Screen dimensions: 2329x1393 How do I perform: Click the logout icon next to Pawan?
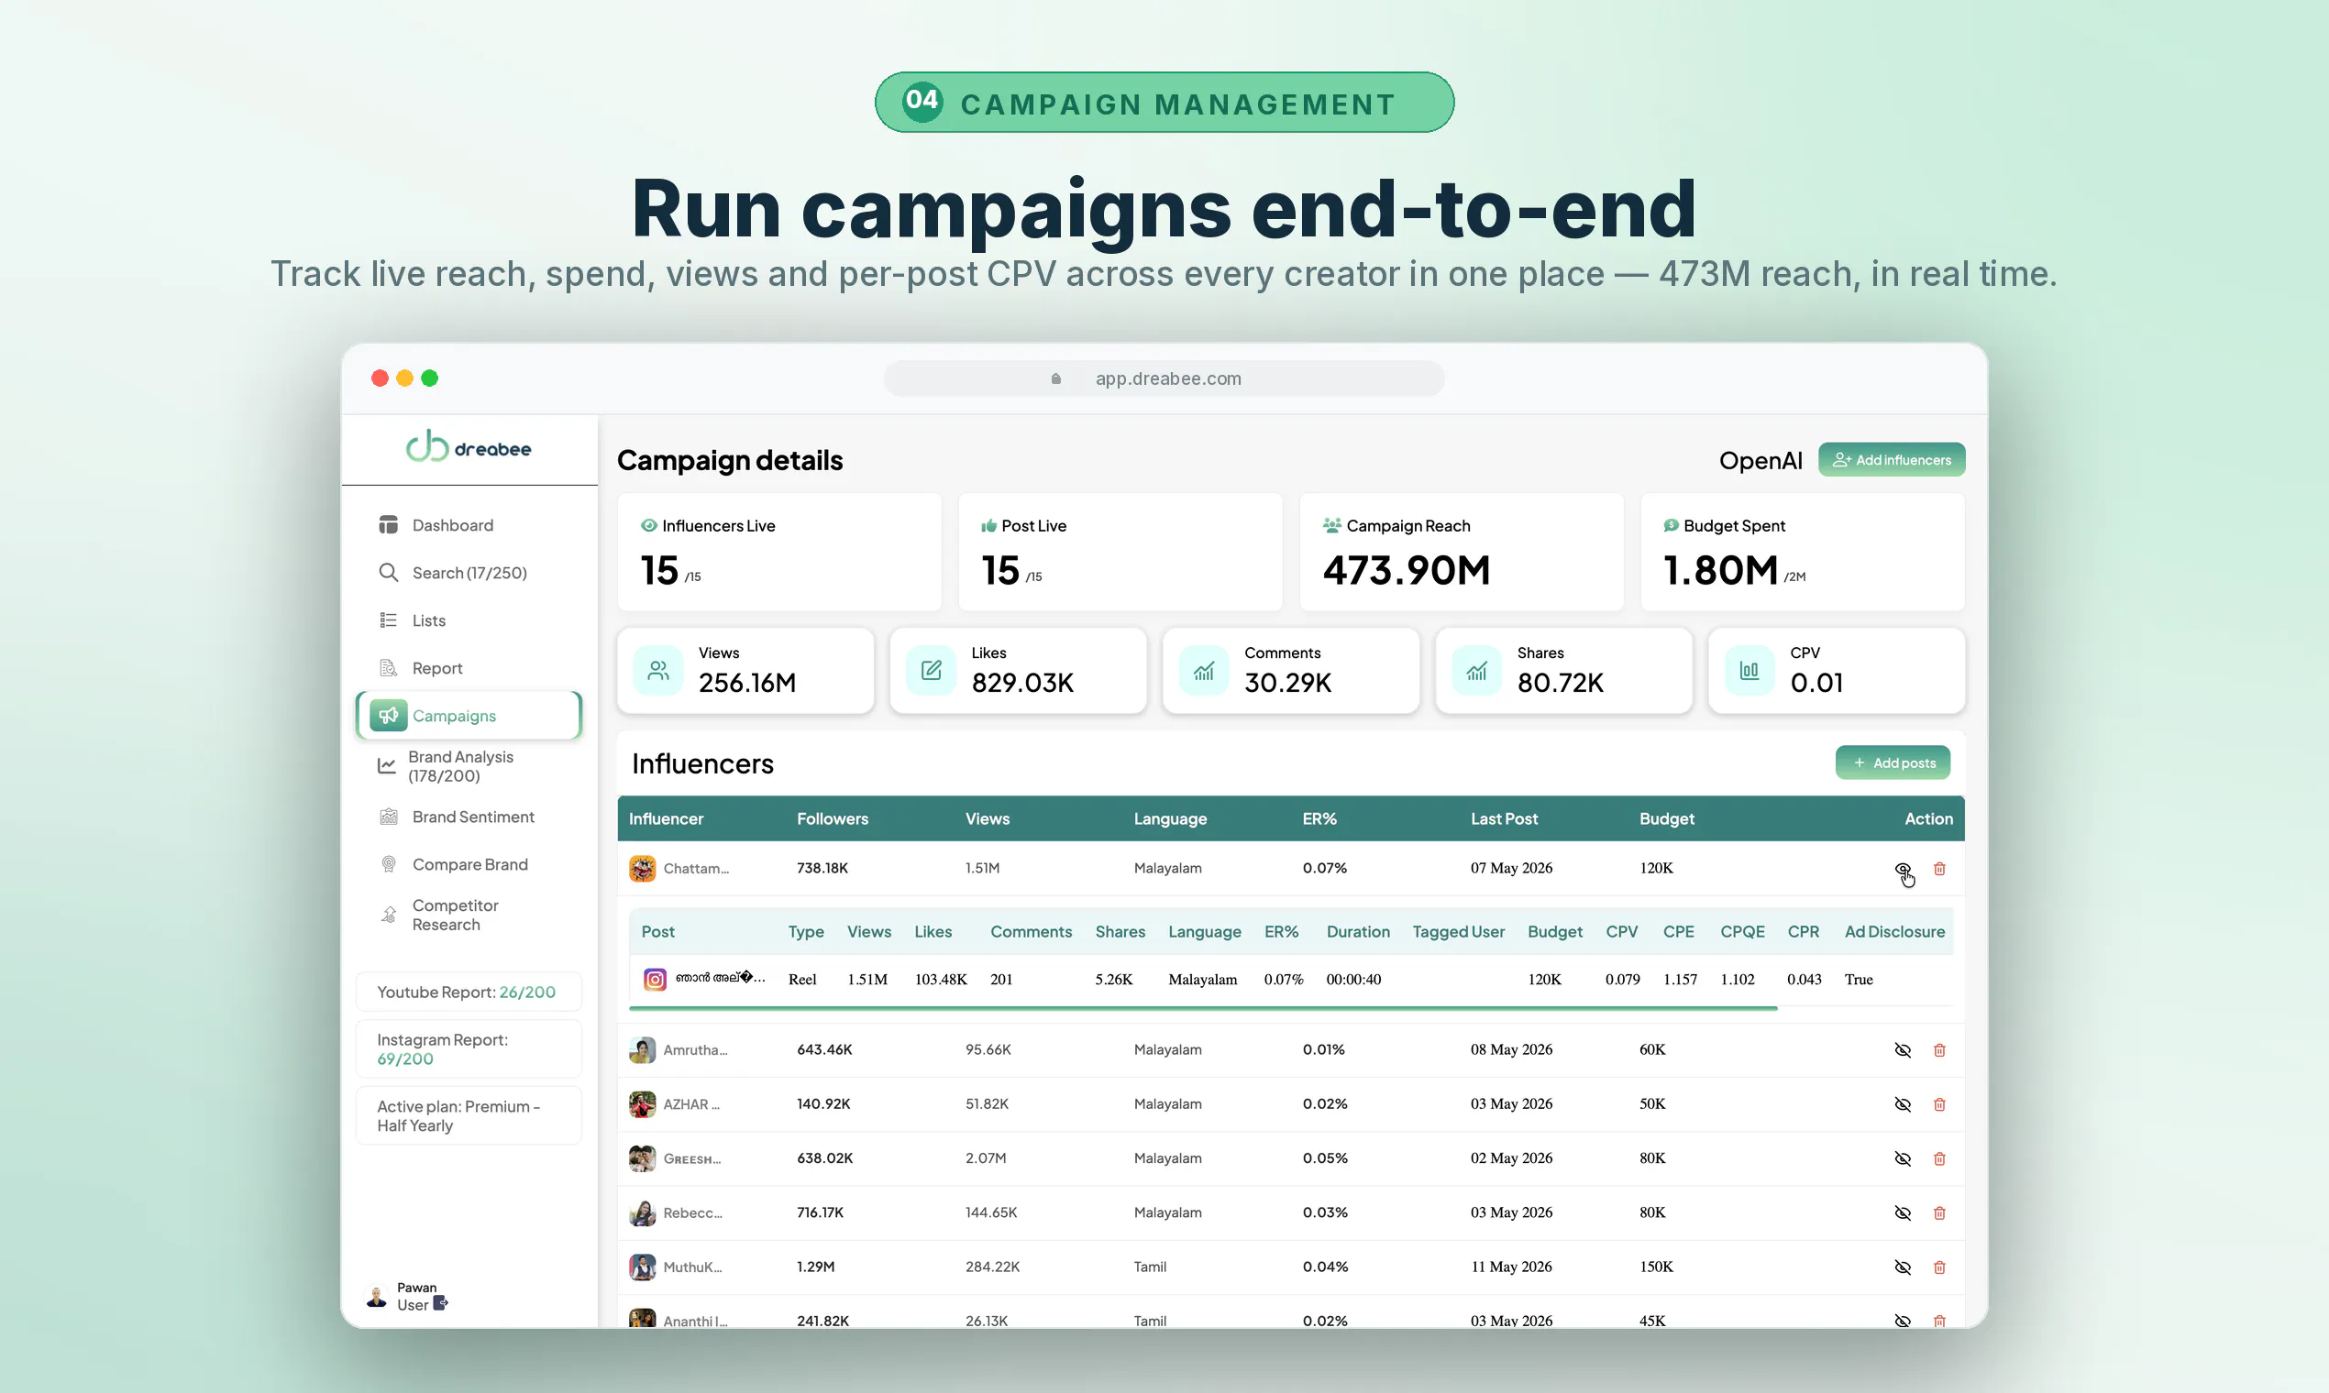coord(440,1304)
